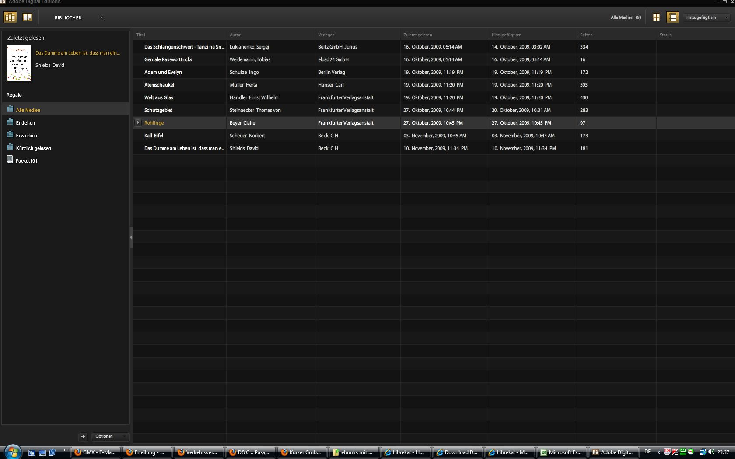Select the 'Das Schlangenschwert' book row
The height and width of the screenshot is (459, 735).
pyautogui.click(x=434, y=47)
